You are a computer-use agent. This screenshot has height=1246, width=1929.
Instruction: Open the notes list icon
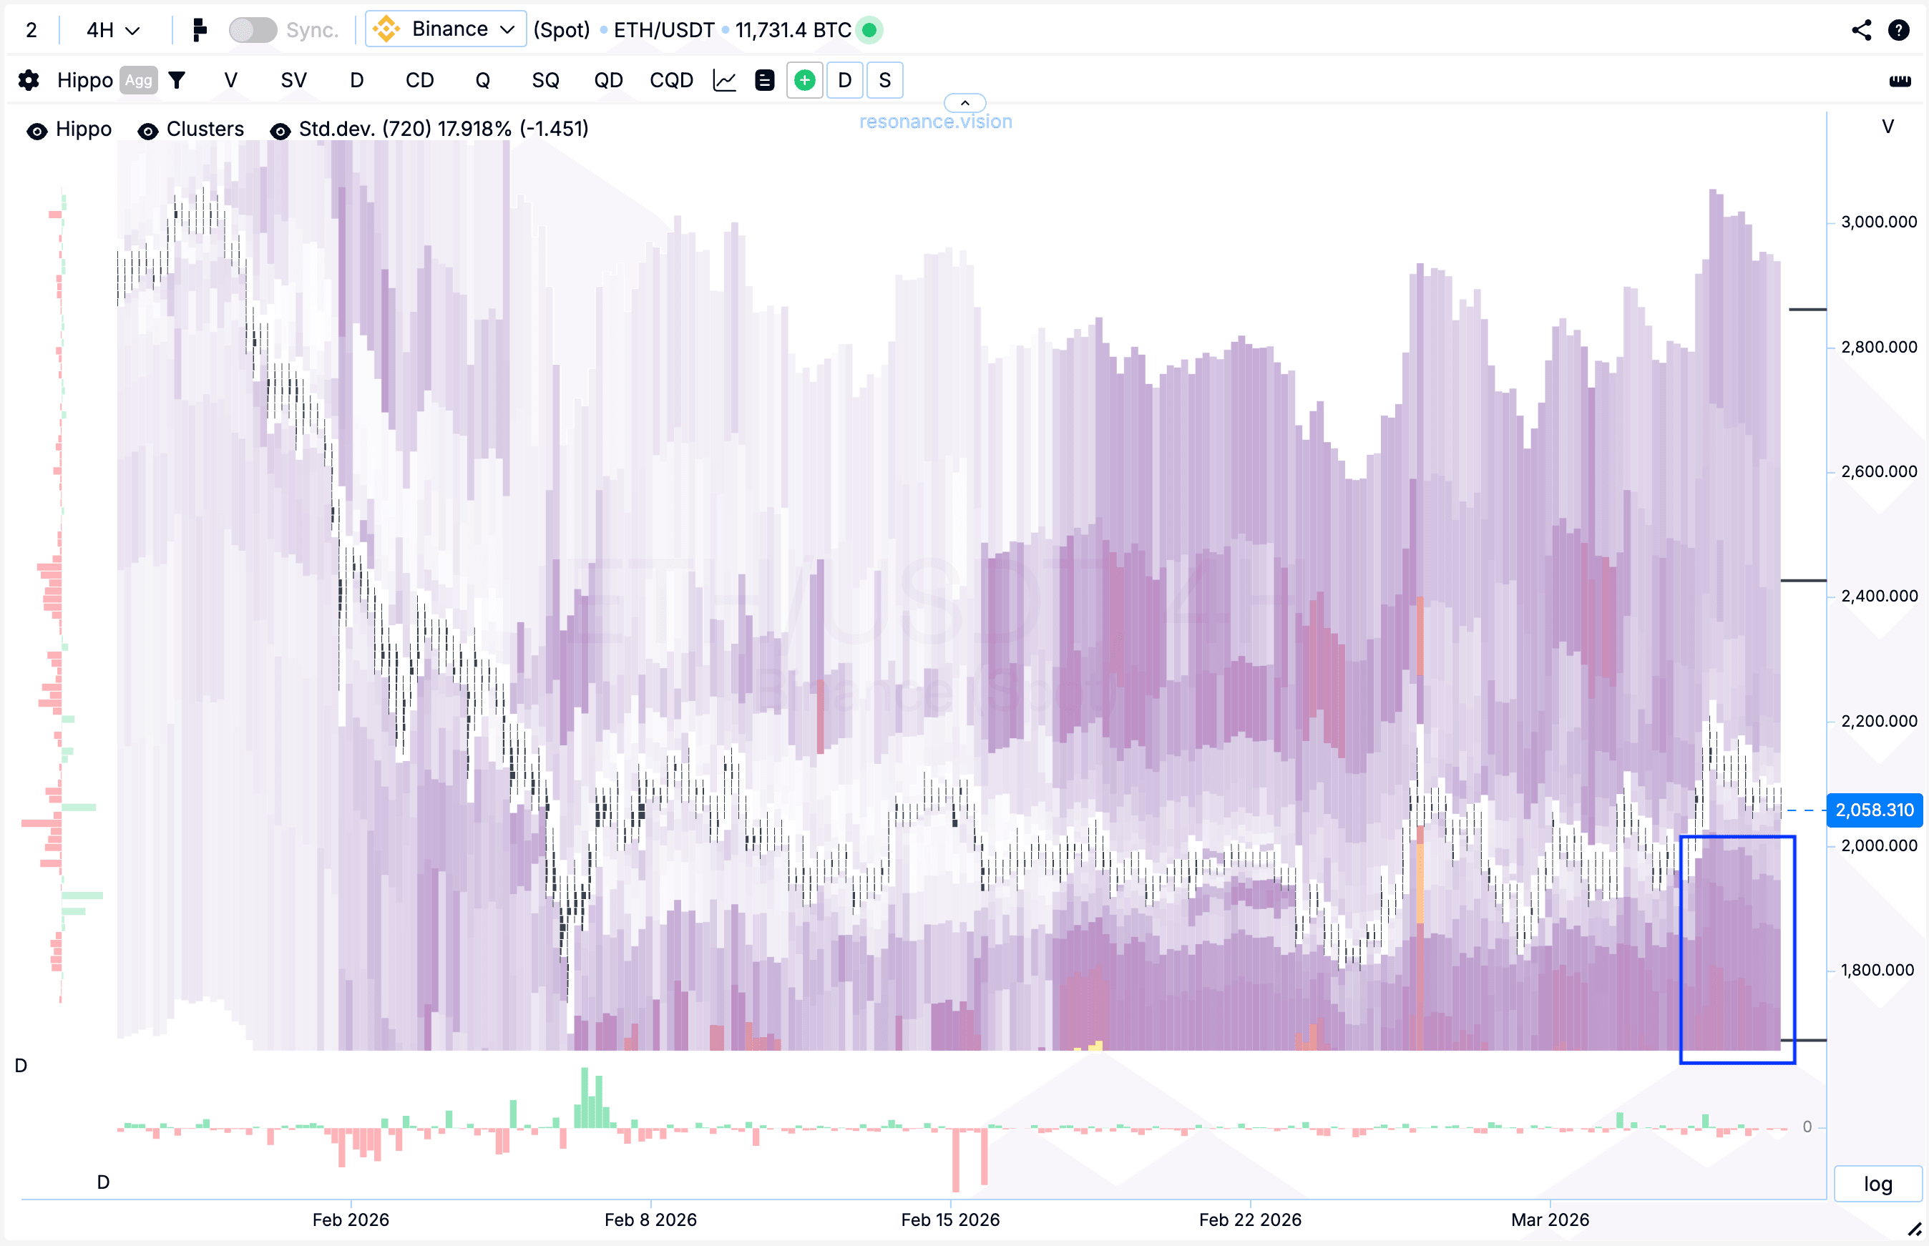(764, 80)
